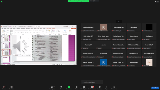Open the Audio Format tab

coord(49,28)
